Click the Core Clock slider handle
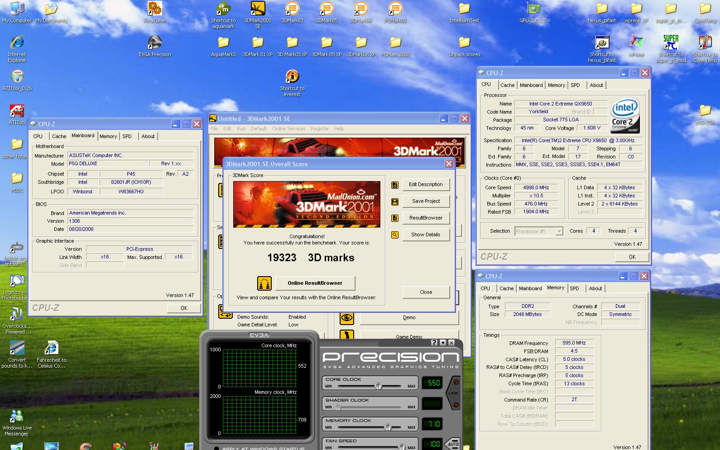The width and height of the screenshot is (720, 450). [x=378, y=386]
